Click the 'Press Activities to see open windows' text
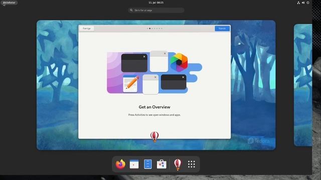321x180 pixels. (x=154, y=115)
